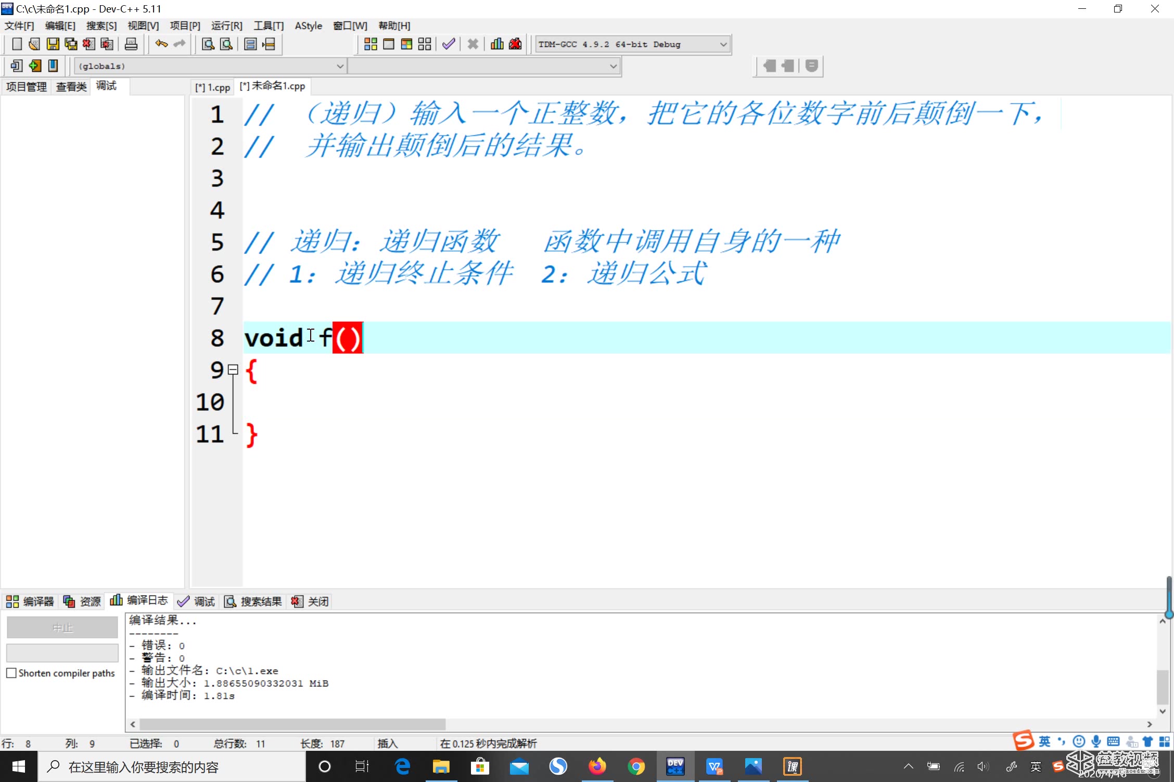Click the Compile and Run icon
Image resolution: width=1174 pixels, height=782 pixels.
tap(406, 44)
